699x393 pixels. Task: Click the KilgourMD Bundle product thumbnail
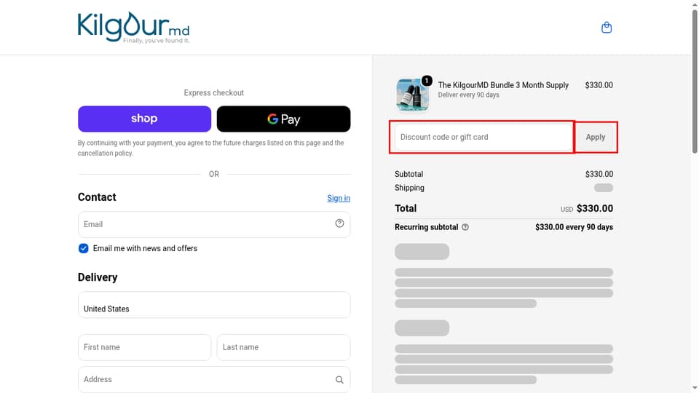(x=413, y=95)
